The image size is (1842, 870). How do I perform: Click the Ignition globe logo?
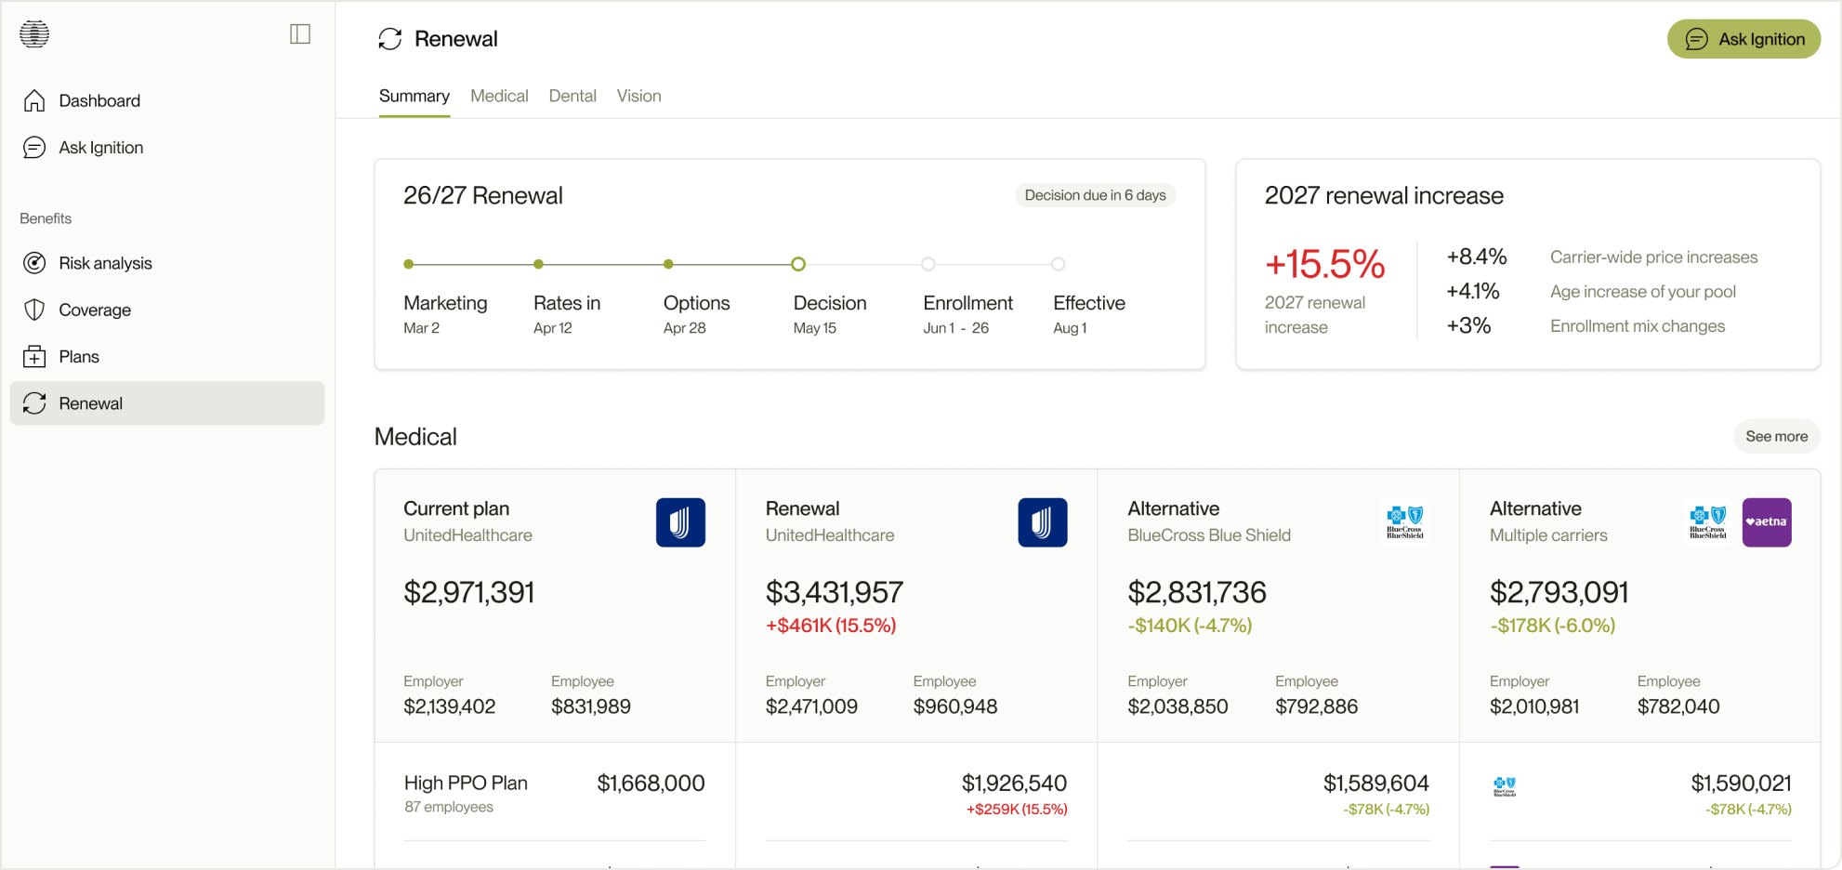click(x=34, y=34)
